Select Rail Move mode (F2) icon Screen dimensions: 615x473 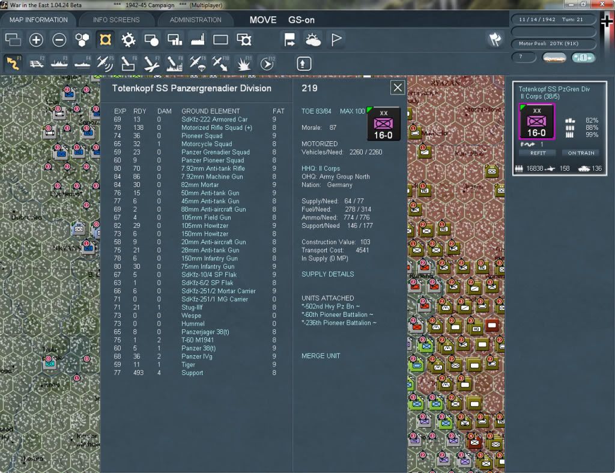click(x=36, y=63)
